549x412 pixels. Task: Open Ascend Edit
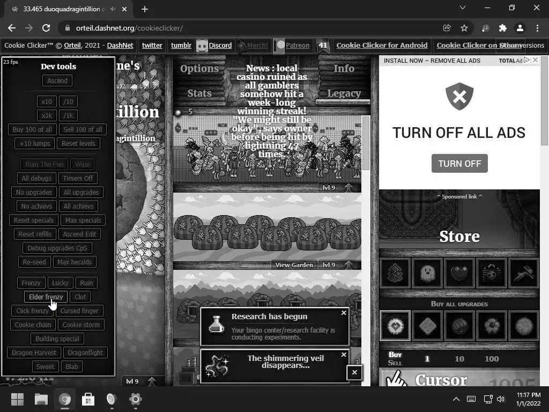[79, 234]
